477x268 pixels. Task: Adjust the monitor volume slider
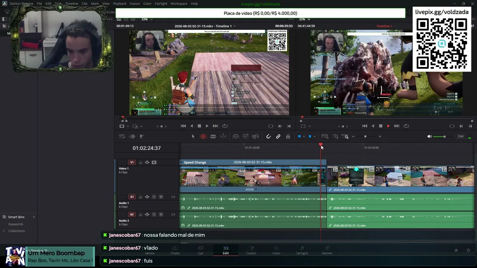point(444,137)
